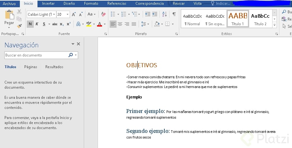The width and height of the screenshot is (292, 148).
Task: Switch to the Diseño tab
Action: (x=69, y=3)
